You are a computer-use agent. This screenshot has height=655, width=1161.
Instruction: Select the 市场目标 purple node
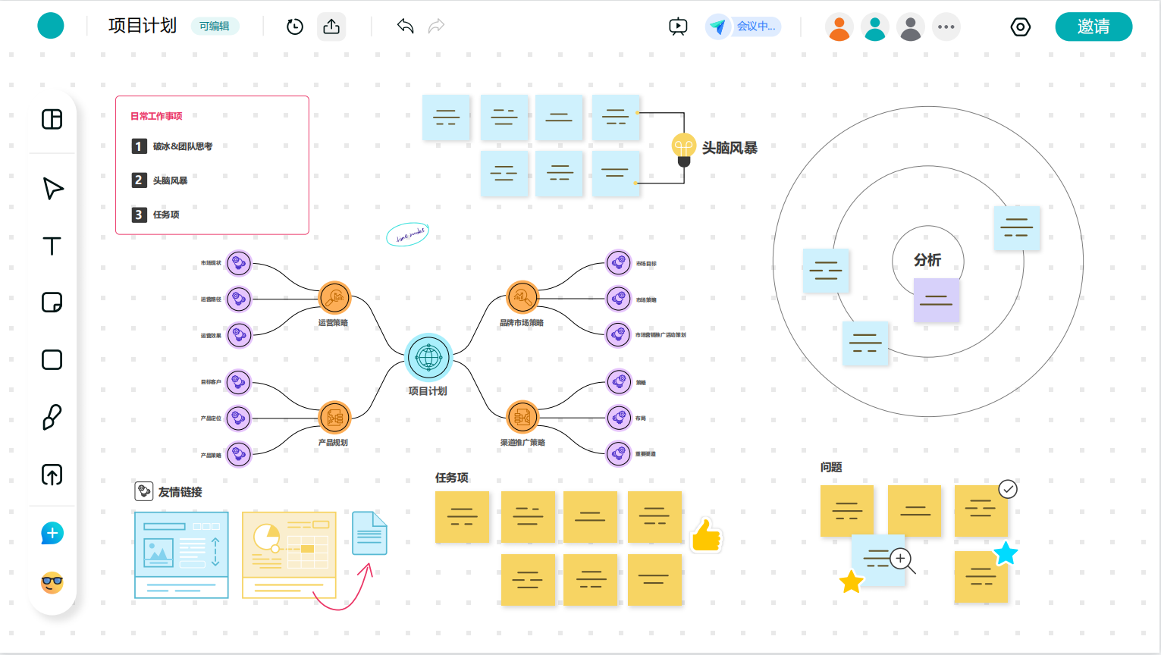pyautogui.click(x=619, y=263)
